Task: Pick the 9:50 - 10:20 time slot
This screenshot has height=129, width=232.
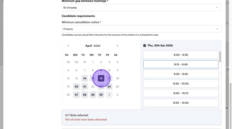Action: tap(181, 103)
